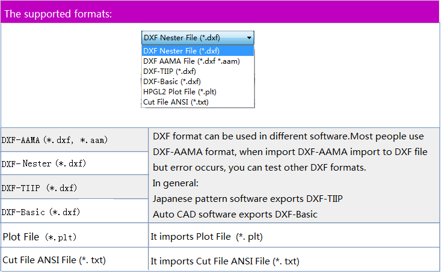Choose DXF AAMA File (*.dxf *.aam) from list

[x=191, y=61]
